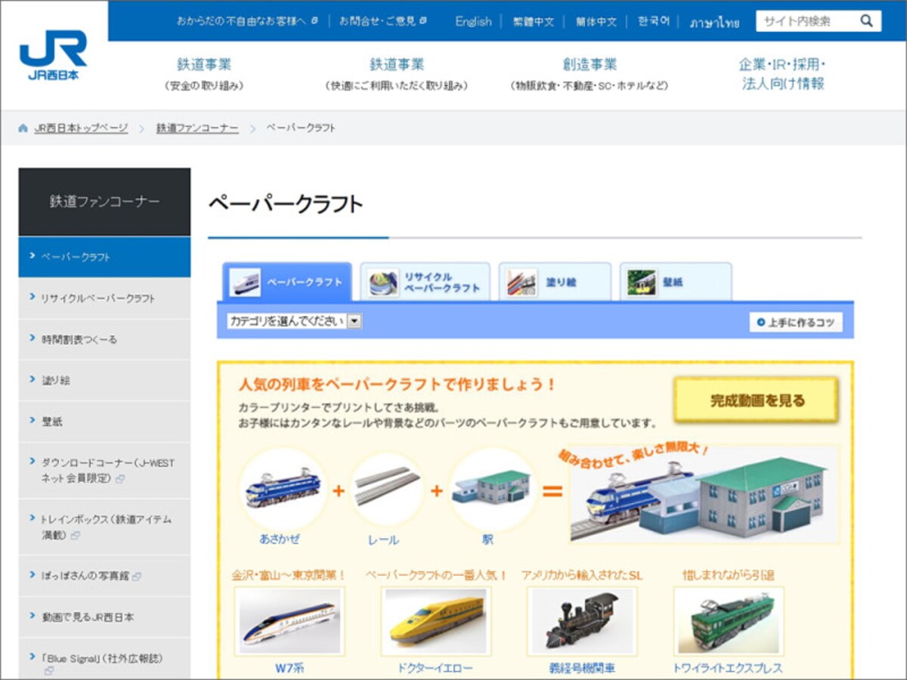Select 時間割表つくーる in the sidebar

104,339
